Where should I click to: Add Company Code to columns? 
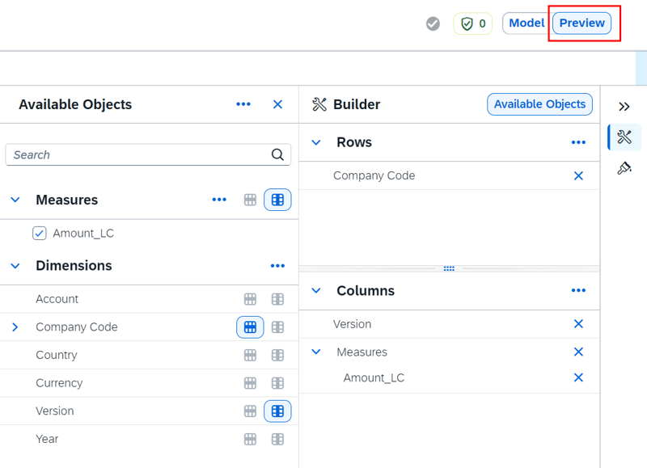pyautogui.click(x=277, y=327)
